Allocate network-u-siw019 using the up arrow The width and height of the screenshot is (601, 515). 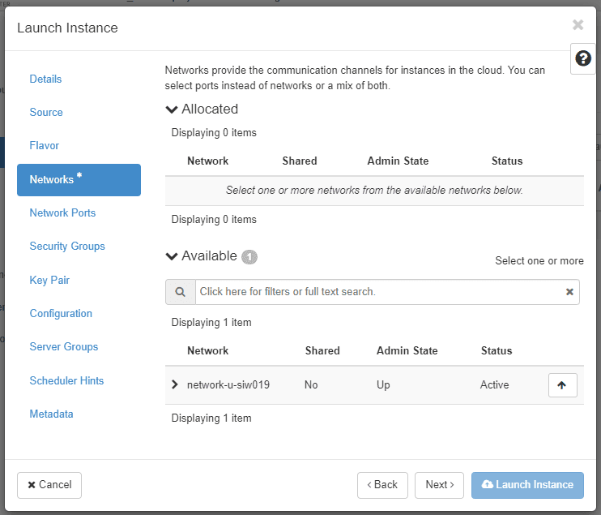pos(562,385)
